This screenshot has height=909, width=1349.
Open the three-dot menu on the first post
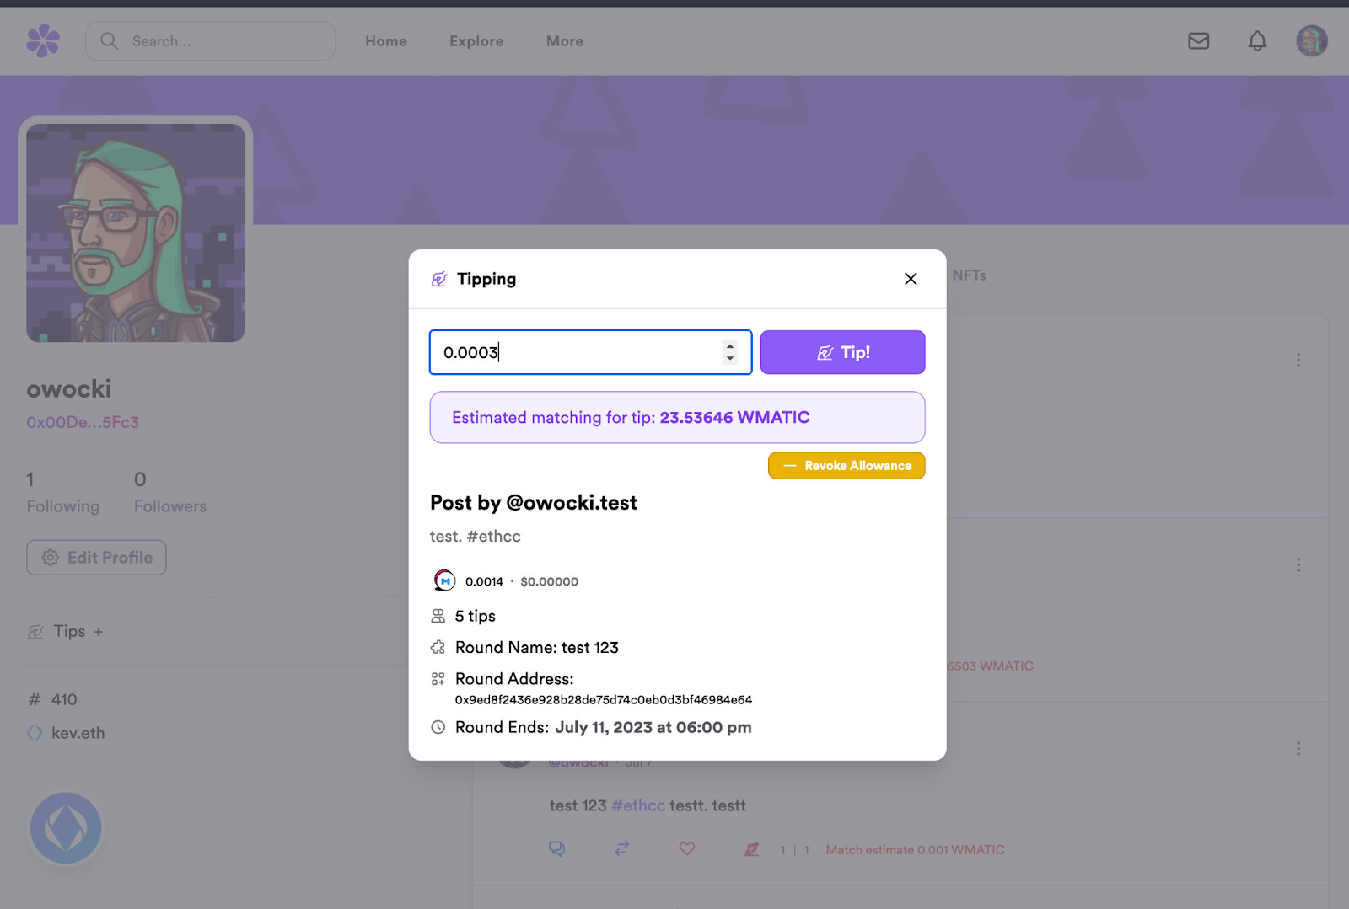point(1298,361)
